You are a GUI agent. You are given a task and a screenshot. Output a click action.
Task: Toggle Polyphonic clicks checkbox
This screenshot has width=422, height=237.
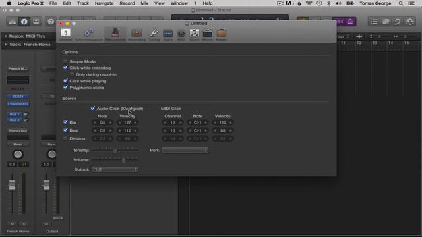65,88
